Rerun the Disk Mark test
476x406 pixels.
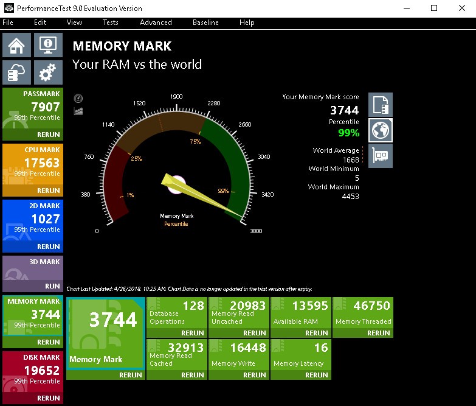coord(48,398)
